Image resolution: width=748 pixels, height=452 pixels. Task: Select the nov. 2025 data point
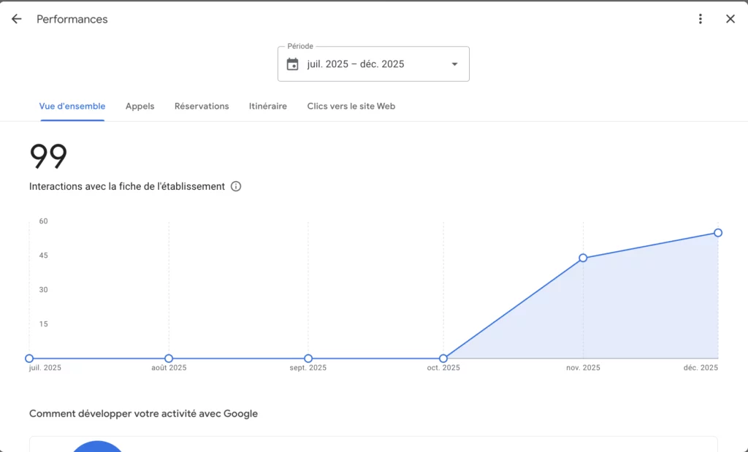[x=583, y=258]
